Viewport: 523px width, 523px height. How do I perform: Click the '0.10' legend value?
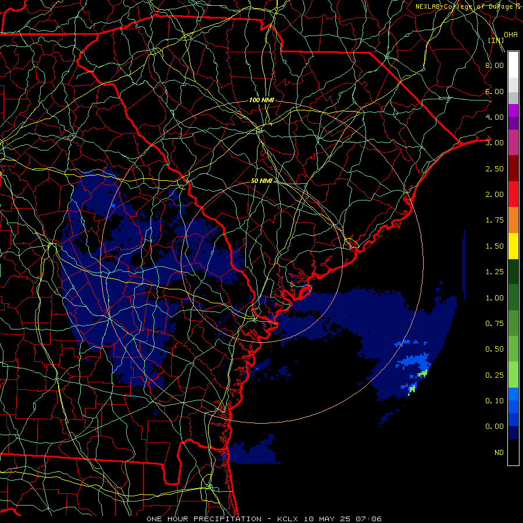coord(495,401)
